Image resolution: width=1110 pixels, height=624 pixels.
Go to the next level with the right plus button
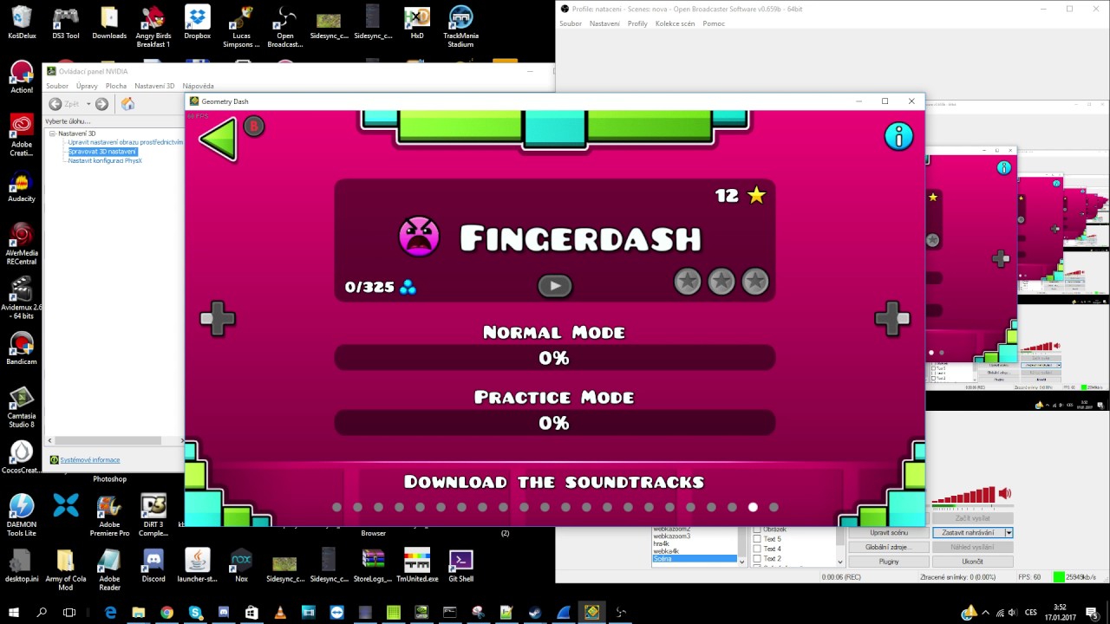pos(892,318)
